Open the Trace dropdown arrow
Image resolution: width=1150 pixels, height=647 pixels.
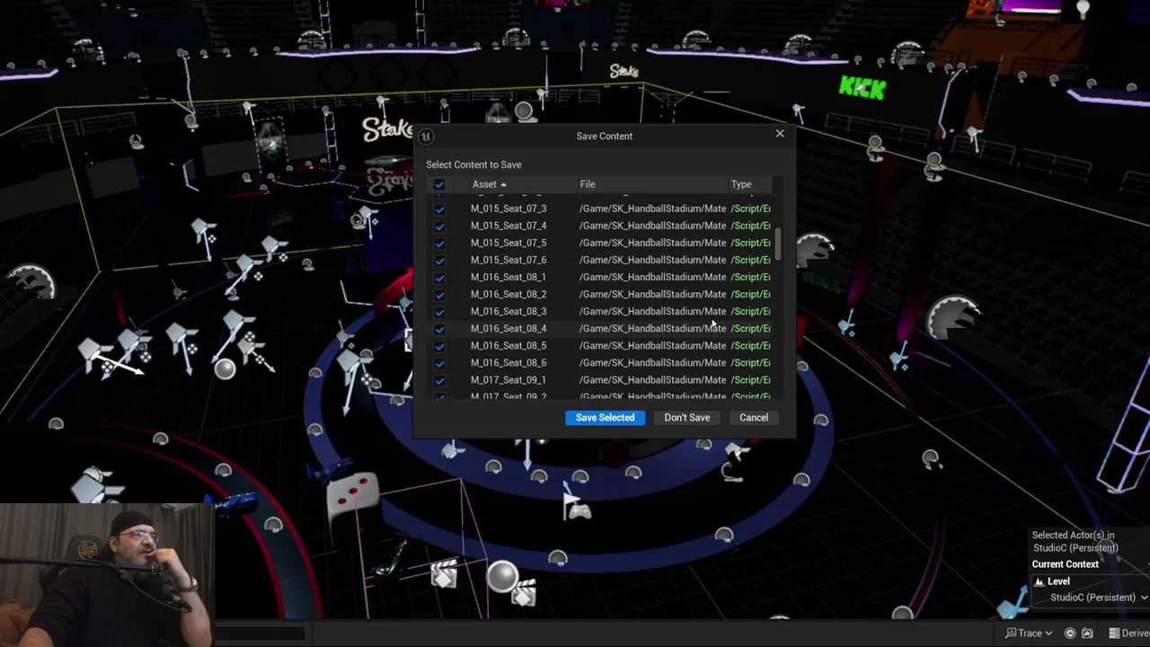(1048, 634)
